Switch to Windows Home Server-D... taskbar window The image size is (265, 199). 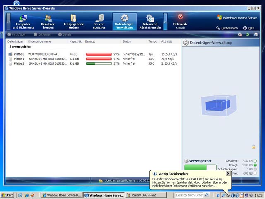pyautogui.click(x=62, y=195)
